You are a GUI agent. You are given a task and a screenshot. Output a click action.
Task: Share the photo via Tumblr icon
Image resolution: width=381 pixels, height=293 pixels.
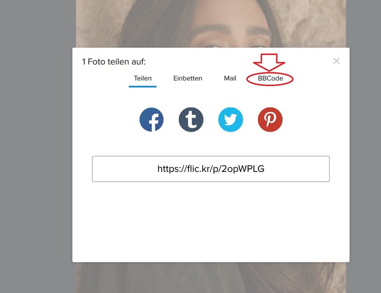pos(191,120)
